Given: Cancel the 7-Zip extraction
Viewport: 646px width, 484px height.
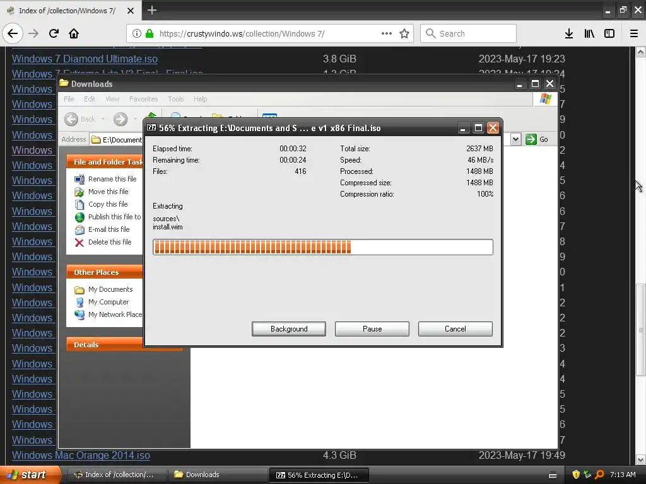Looking at the screenshot, I should click(x=455, y=329).
